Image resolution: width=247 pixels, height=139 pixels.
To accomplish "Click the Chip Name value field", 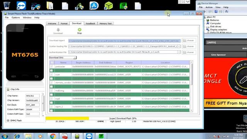I will [x=32, y=96].
